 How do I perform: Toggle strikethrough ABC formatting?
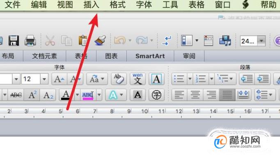[16, 95]
